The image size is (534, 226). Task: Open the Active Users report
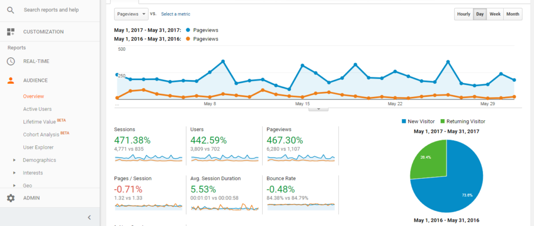click(x=37, y=109)
